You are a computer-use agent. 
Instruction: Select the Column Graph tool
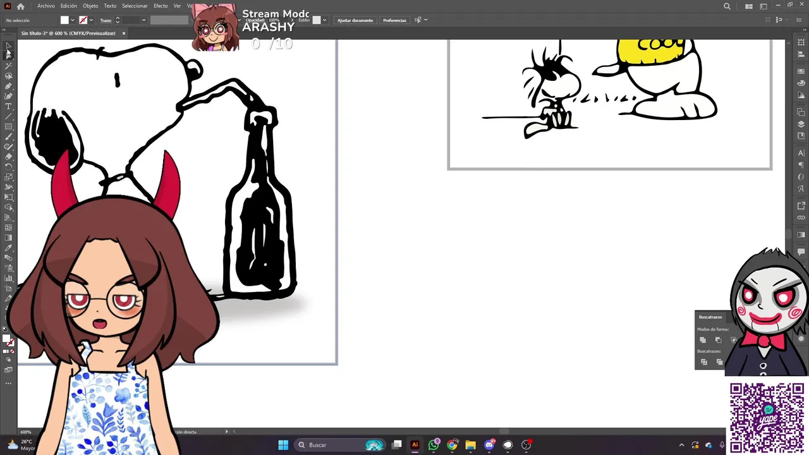[8, 278]
